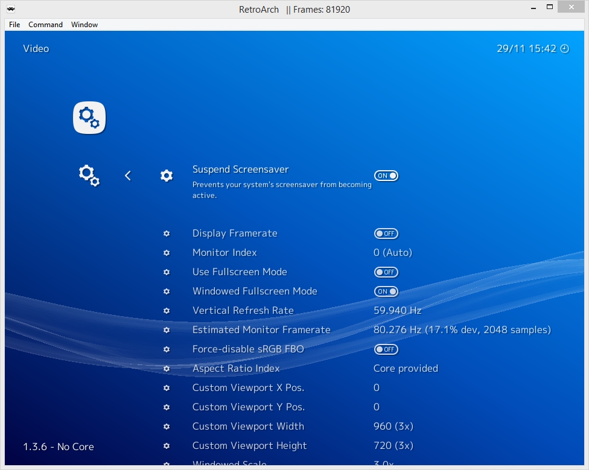Screen dimensions: 589x470
Task: Adjust Custom Viewport Width value 960 (3x)
Action: 393,427
